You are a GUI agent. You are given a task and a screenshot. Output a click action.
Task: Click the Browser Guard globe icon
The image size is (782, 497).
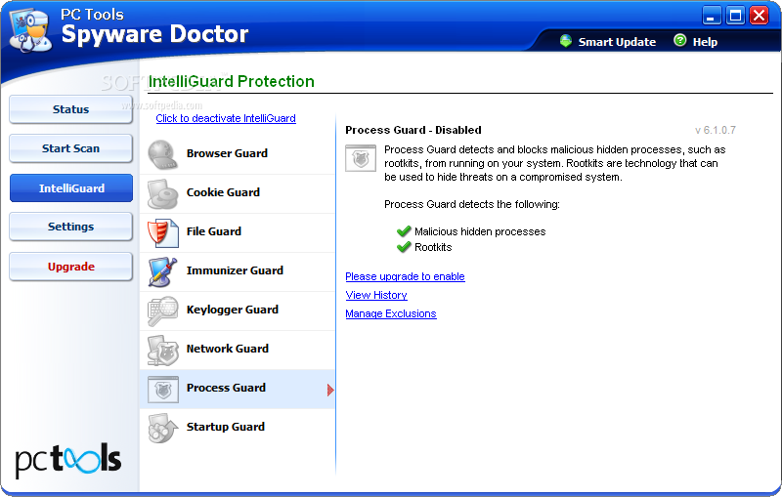[x=162, y=154]
